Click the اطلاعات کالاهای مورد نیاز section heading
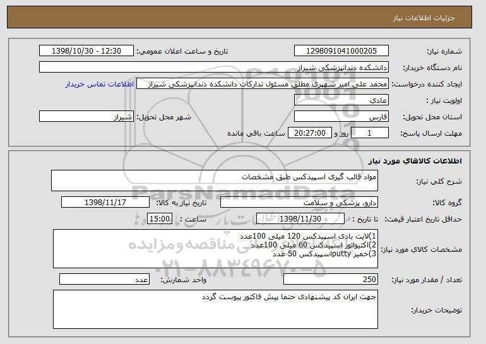Image resolution: width=486 pixels, height=344 pixels. (415, 161)
